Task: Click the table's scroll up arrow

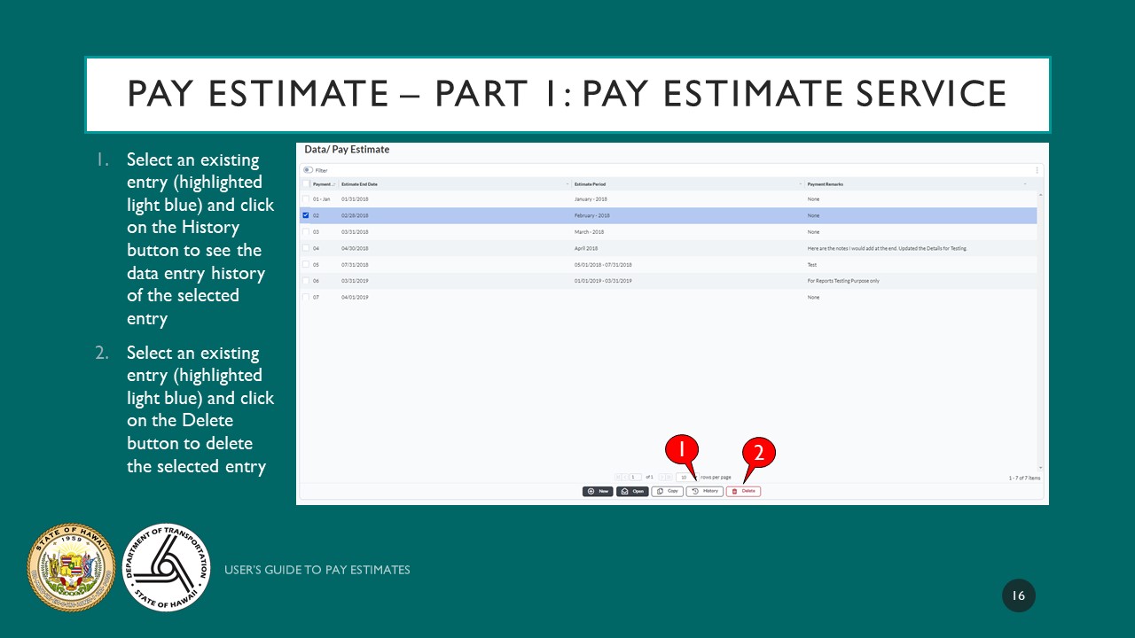Action: 1041,194
